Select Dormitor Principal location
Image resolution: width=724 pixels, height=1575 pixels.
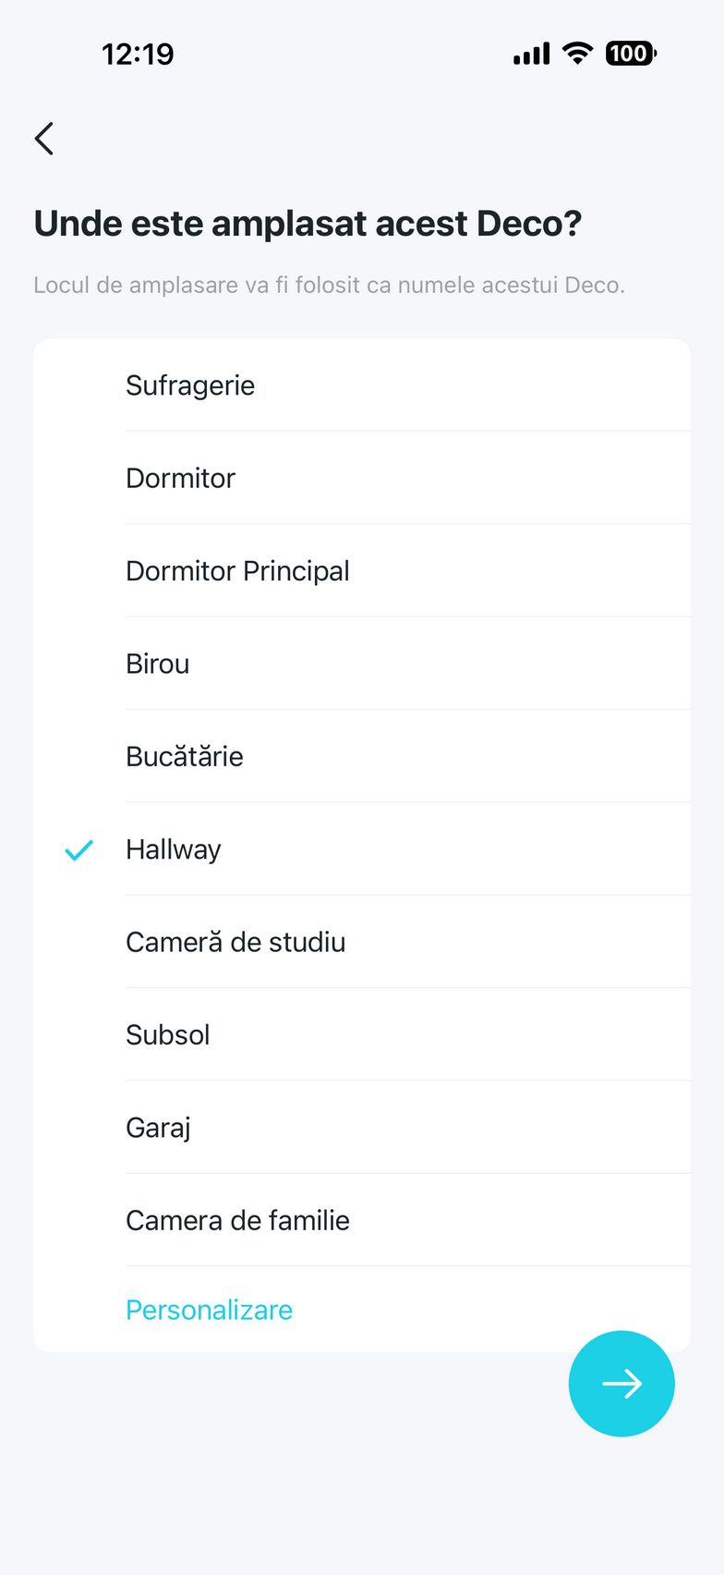[x=237, y=571]
